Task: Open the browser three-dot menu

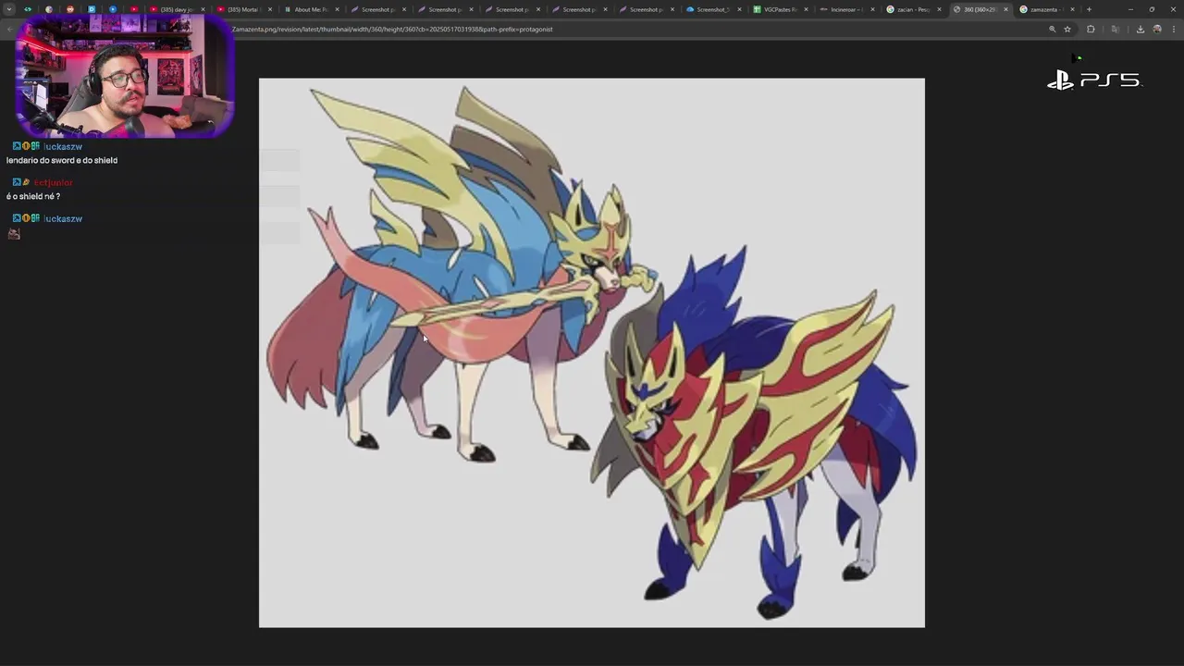Action: tap(1173, 29)
